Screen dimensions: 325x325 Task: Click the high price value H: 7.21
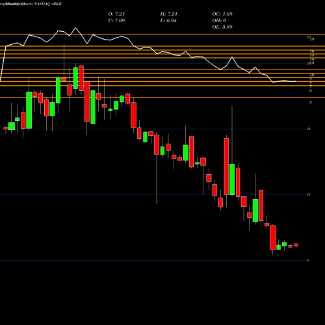click(169, 14)
